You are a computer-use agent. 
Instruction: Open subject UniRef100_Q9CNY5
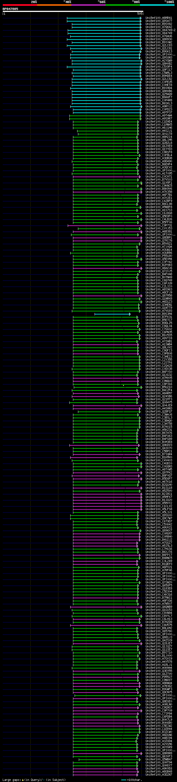[x=158, y=692]
